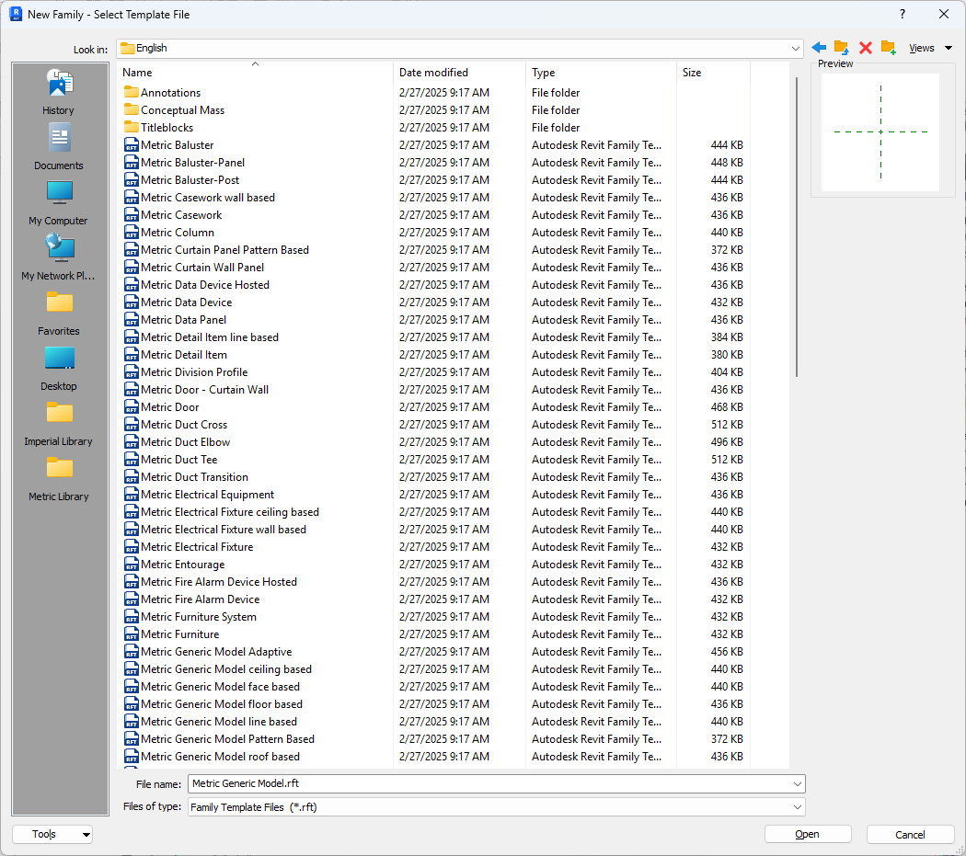Open the Metric Library shortcut
This screenshot has width=966, height=856.
(59, 478)
